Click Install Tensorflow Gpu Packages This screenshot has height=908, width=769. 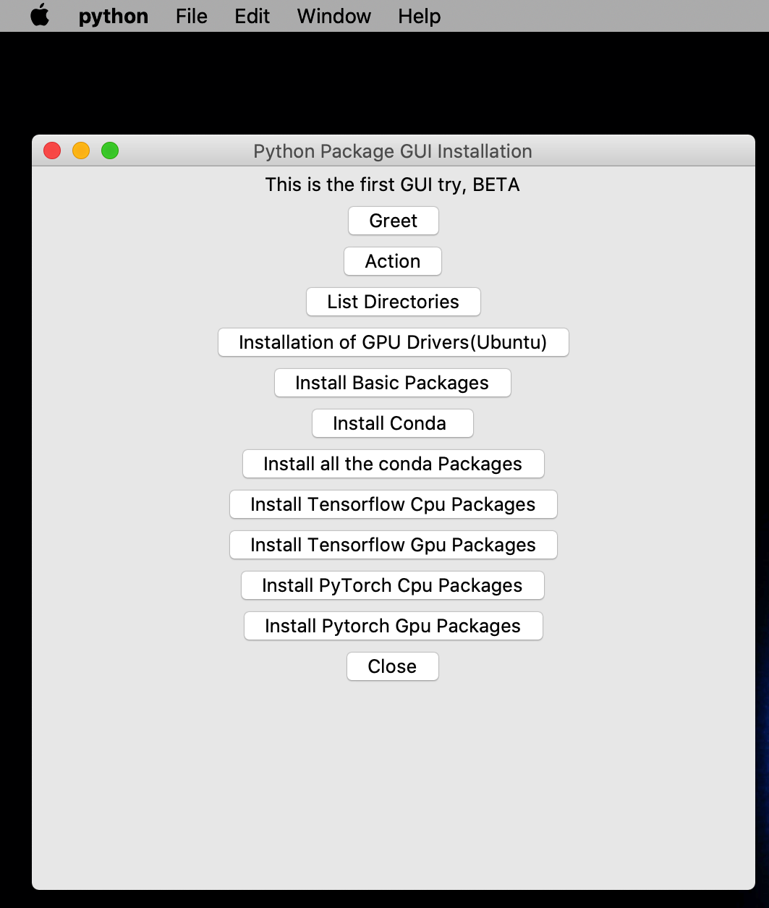click(x=393, y=545)
